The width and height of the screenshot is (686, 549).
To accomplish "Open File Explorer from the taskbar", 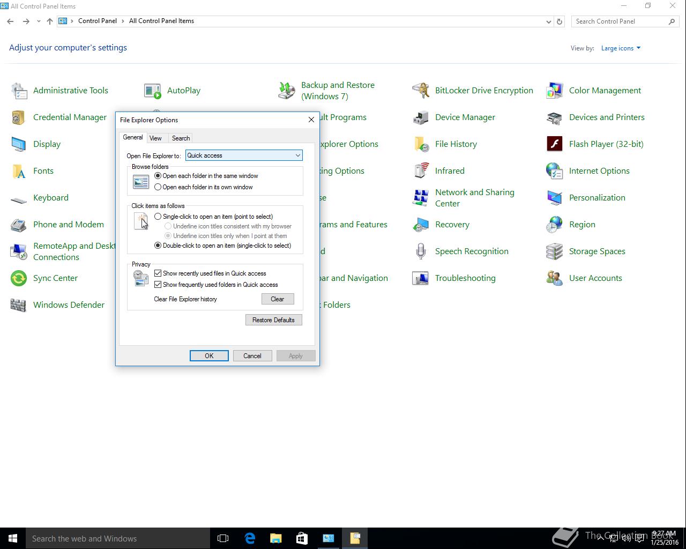I will 276,538.
